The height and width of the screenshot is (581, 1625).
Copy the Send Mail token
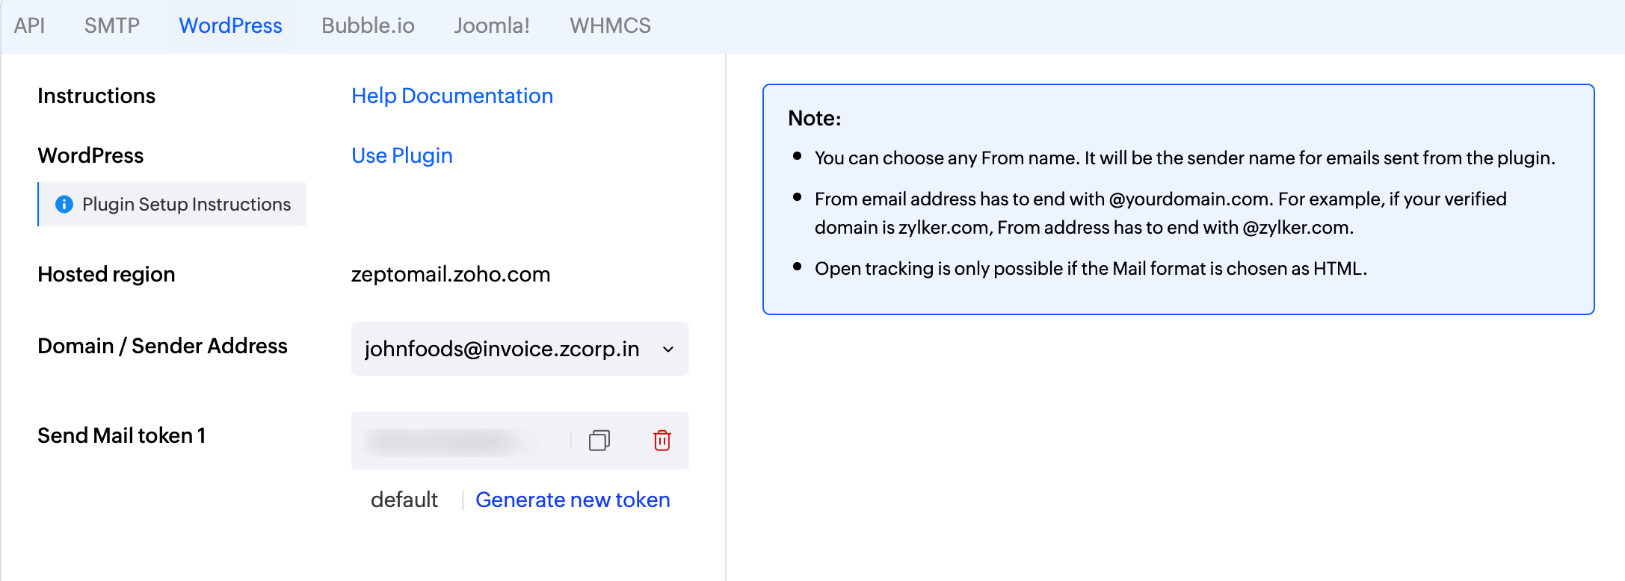[x=599, y=441]
